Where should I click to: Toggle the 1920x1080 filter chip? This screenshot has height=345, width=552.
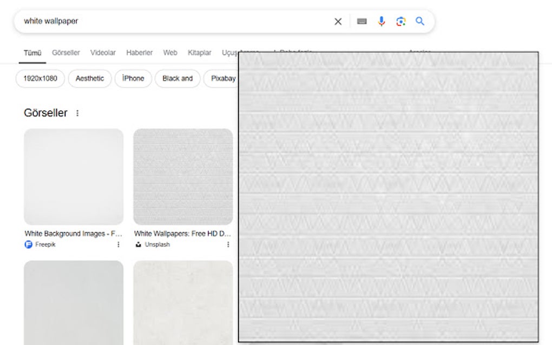[40, 78]
